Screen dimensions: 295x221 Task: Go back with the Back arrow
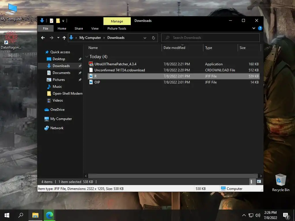click(43, 38)
